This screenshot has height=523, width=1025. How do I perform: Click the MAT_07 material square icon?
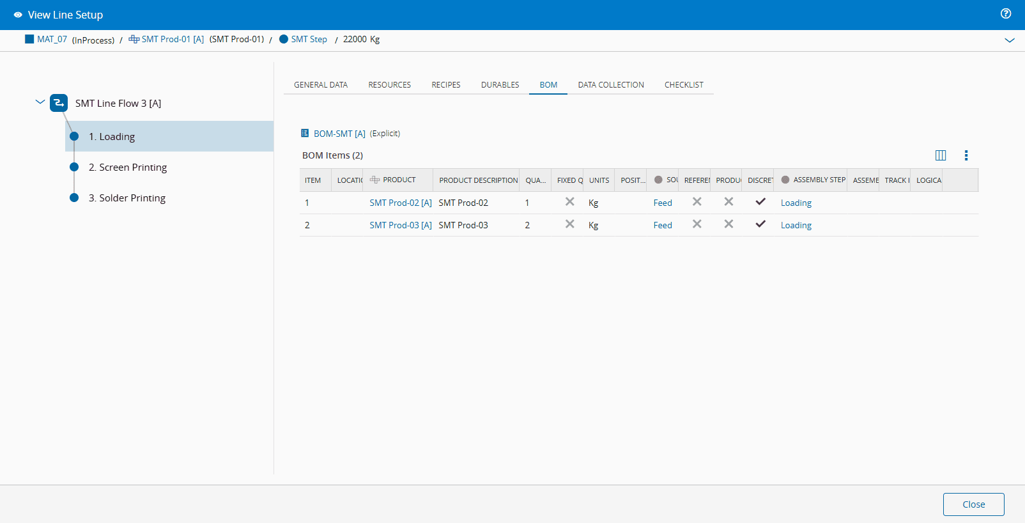pos(29,39)
